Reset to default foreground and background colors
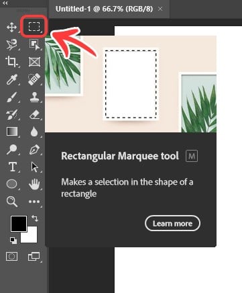242x293 pixels. pos(13,241)
